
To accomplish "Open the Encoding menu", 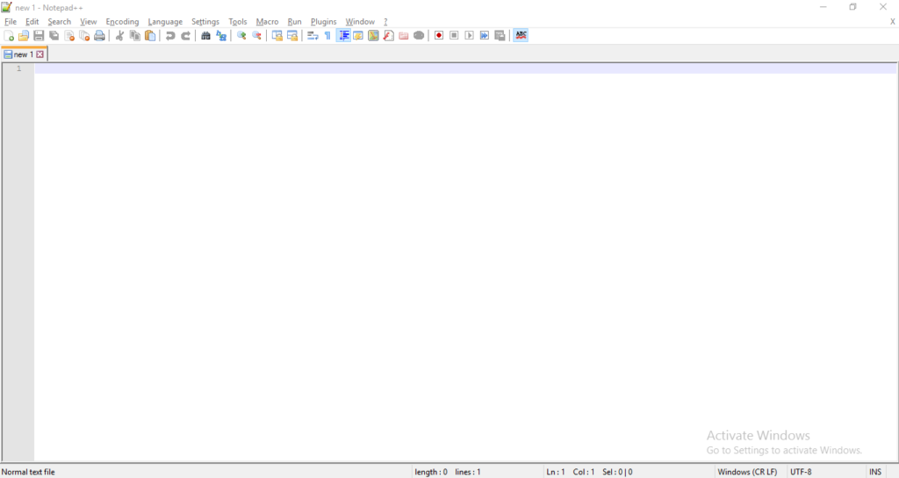I will 122,22.
